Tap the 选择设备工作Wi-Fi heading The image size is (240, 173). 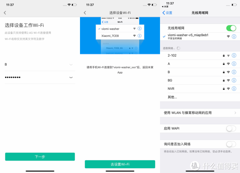click(24, 25)
